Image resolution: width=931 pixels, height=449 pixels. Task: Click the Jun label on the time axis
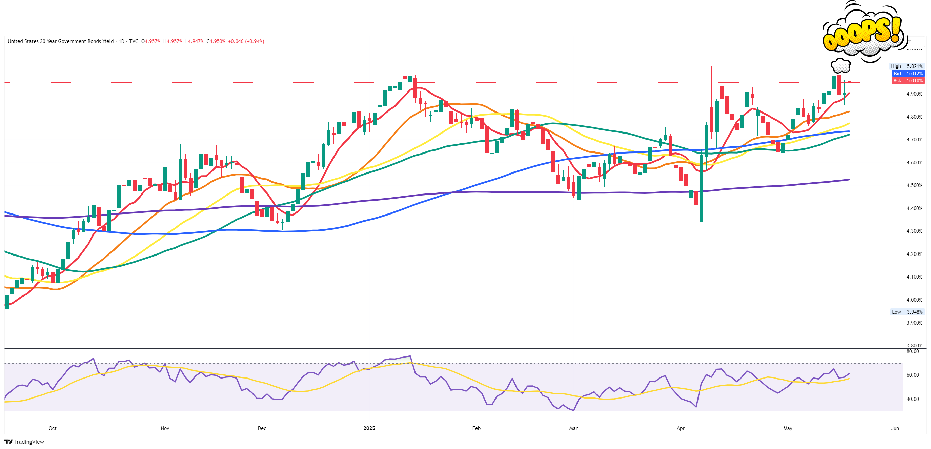click(x=895, y=428)
